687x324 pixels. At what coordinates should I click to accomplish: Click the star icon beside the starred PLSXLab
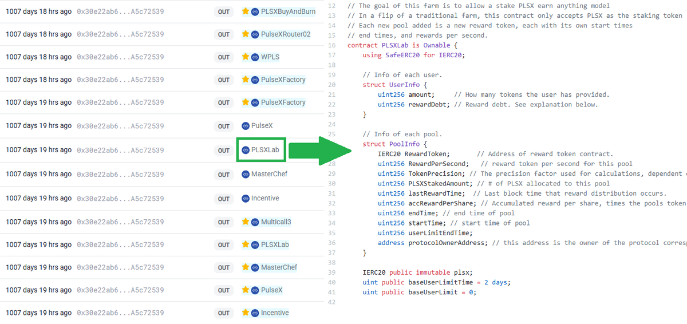[x=246, y=244]
